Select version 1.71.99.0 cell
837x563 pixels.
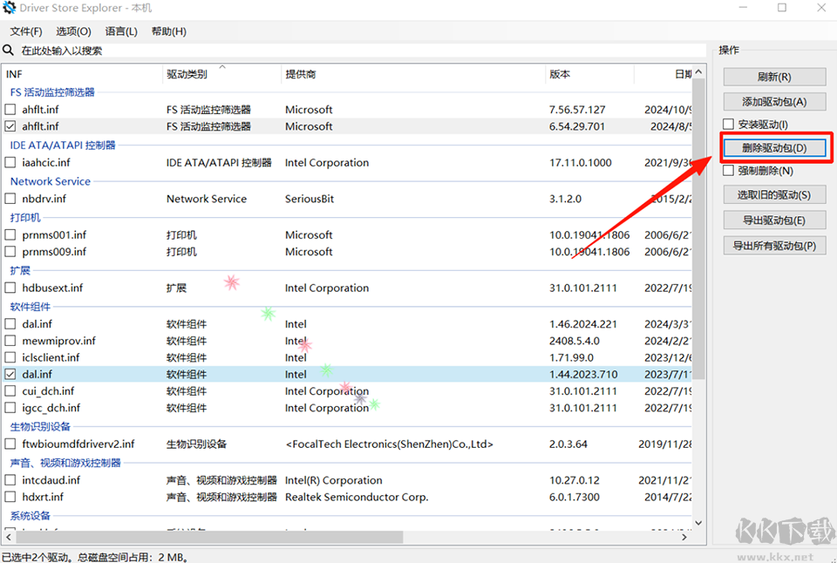571,357
